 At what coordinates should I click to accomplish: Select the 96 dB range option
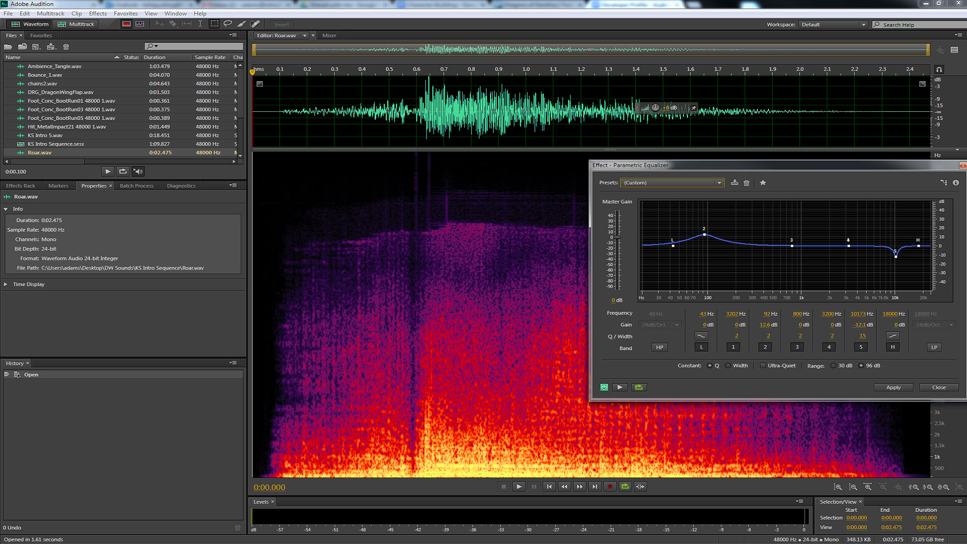pyautogui.click(x=861, y=366)
